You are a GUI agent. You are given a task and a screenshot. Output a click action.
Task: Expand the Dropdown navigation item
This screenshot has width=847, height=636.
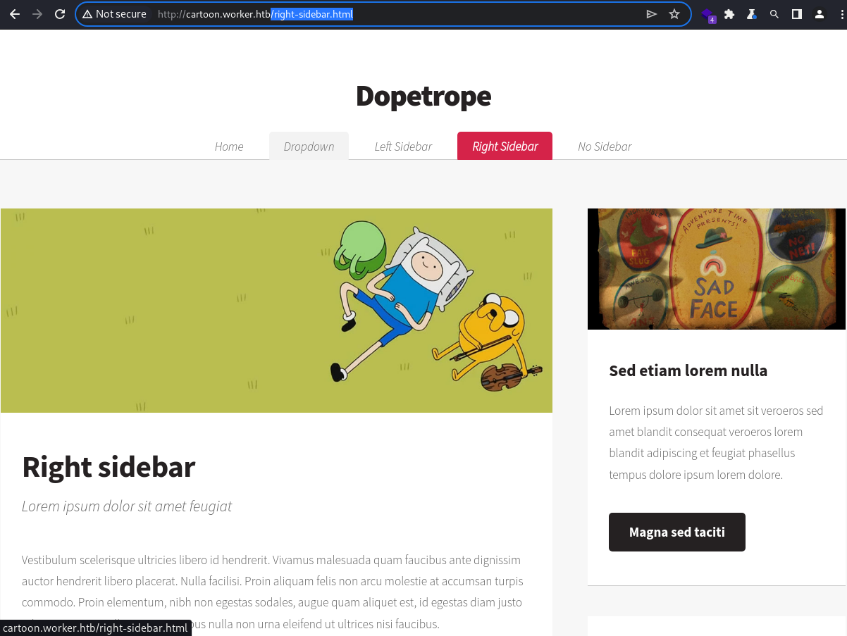(x=309, y=146)
